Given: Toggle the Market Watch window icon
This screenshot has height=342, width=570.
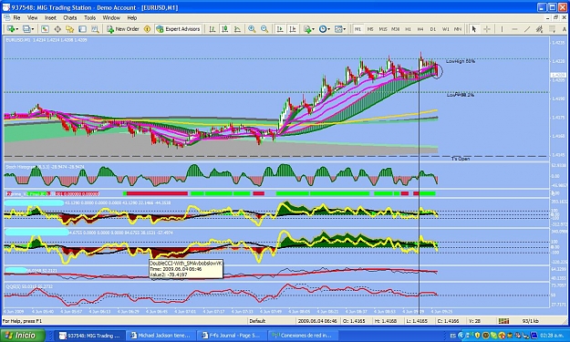Looking at the screenshot, I should point(45,29).
